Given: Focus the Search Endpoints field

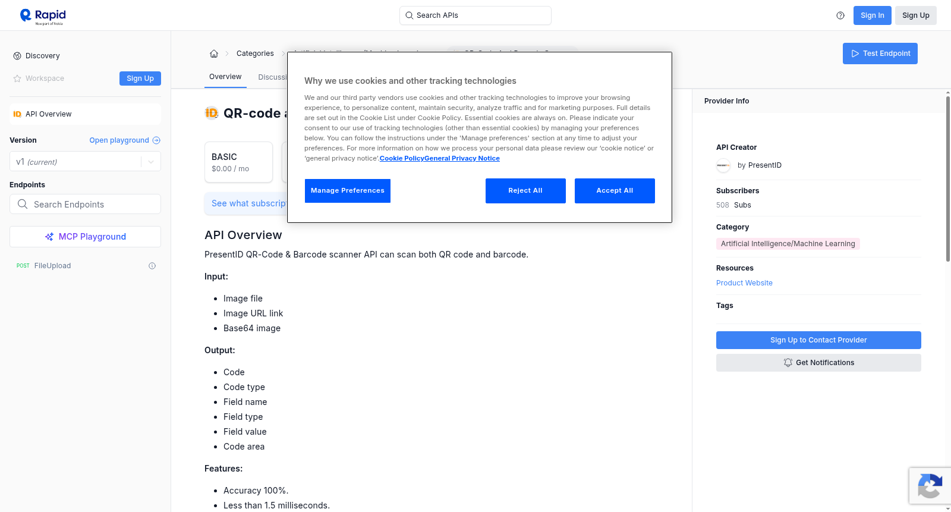Looking at the screenshot, I should coord(85,204).
